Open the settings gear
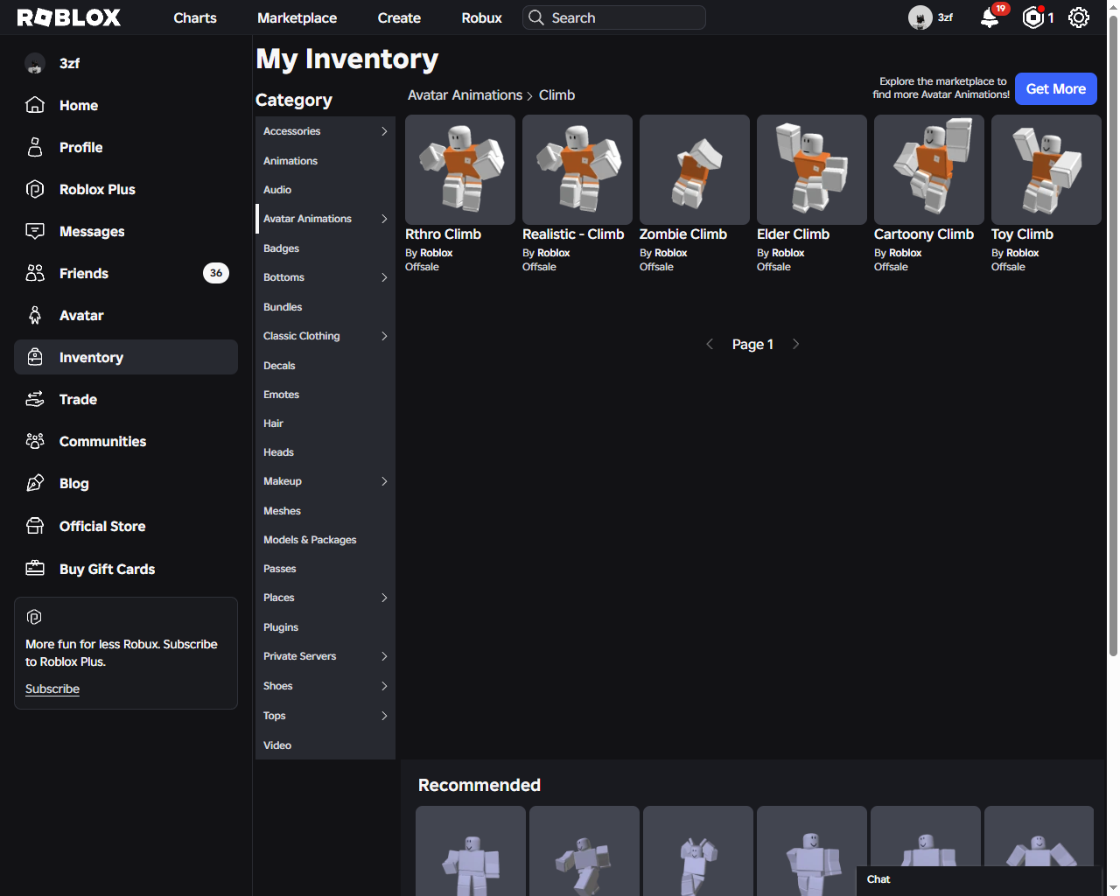The height and width of the screenshot is (896, 1120). (1079, 17)
